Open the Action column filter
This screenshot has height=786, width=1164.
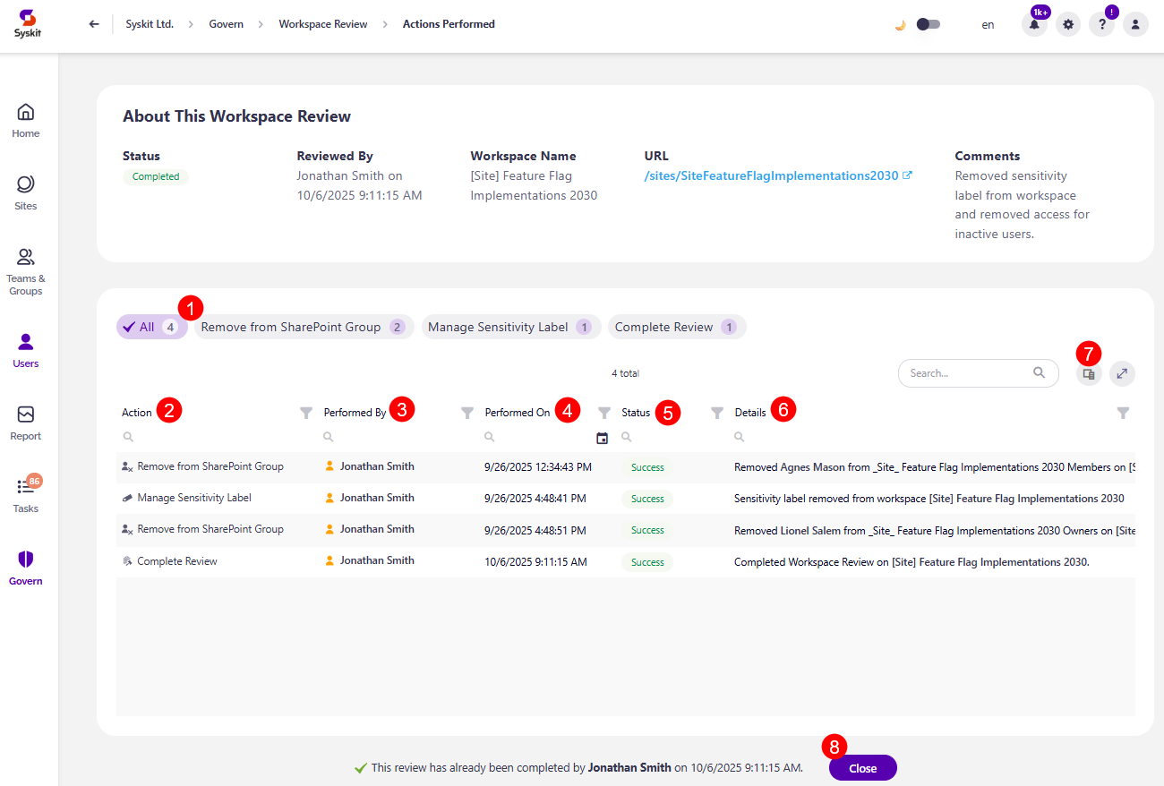pyautogui.click(x=304, y=412)
